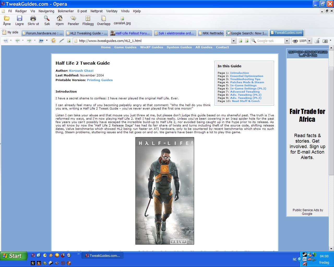Open the Printing Guides link

(x=100, y=80)
